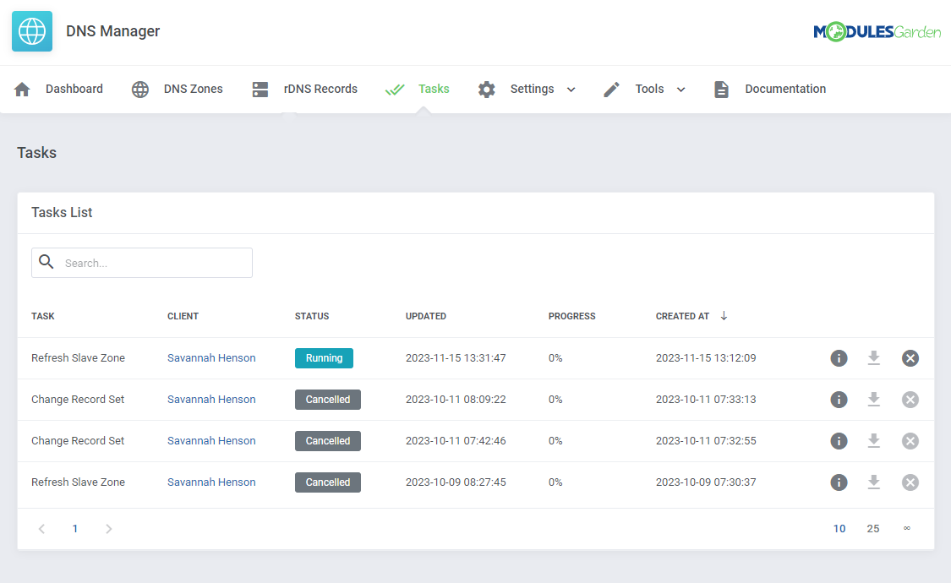The width and height of the screenshot is (951, 583).
Task: Expand the Tools dropdown chevron
Action: click(x=680, y=90)
